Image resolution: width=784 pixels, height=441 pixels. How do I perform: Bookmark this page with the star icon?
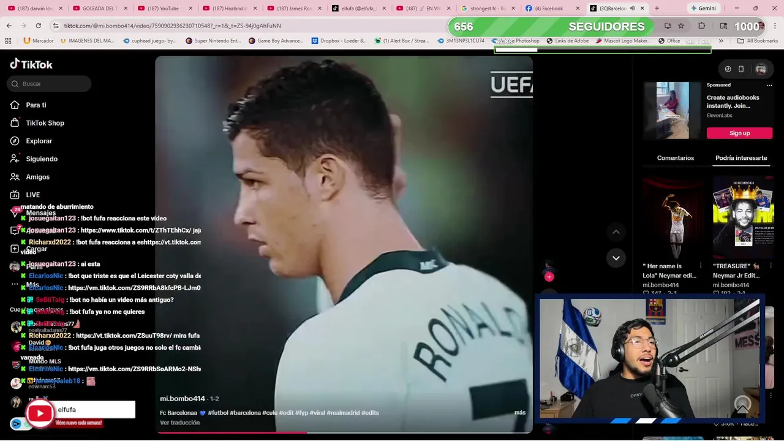click(x=681, y=26)
